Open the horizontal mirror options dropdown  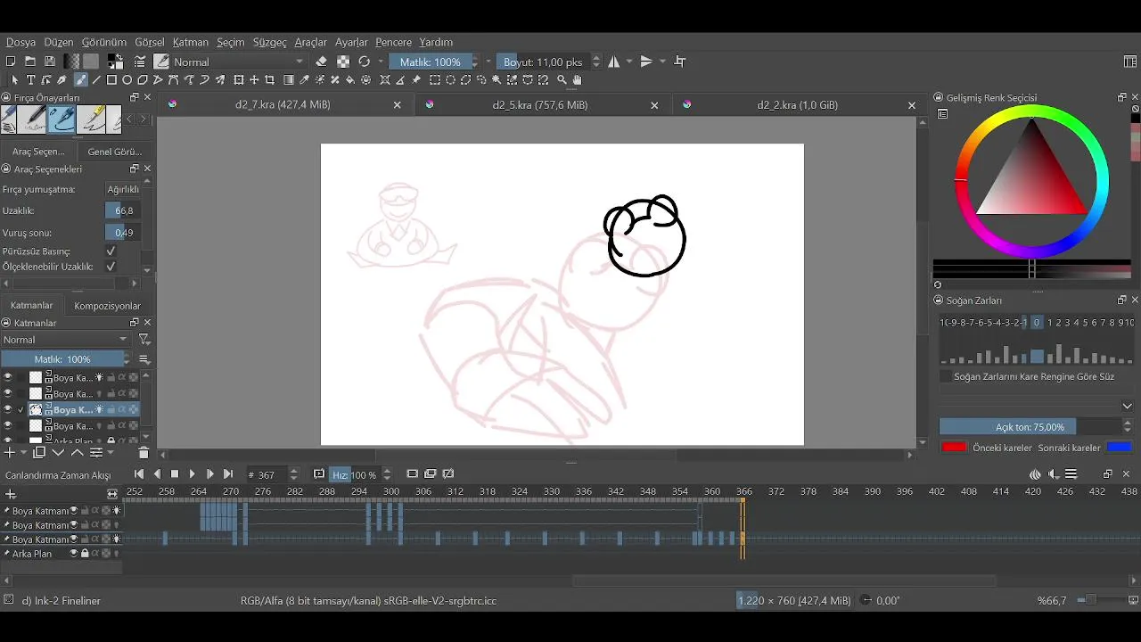coord(629,62)
